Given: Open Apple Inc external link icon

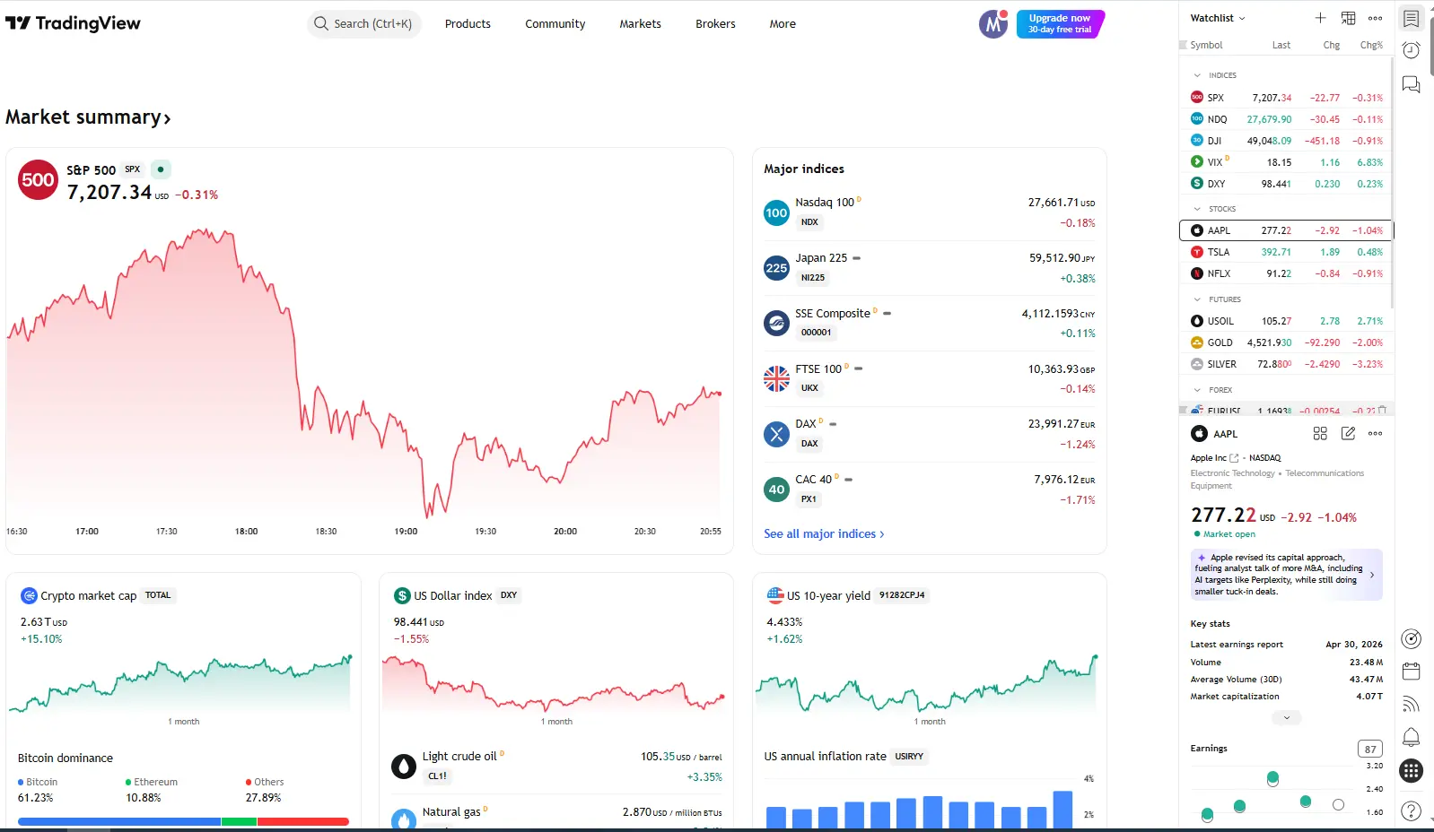Looking at the screenshot, I should pyautogui.click(x=1234, y=458).
